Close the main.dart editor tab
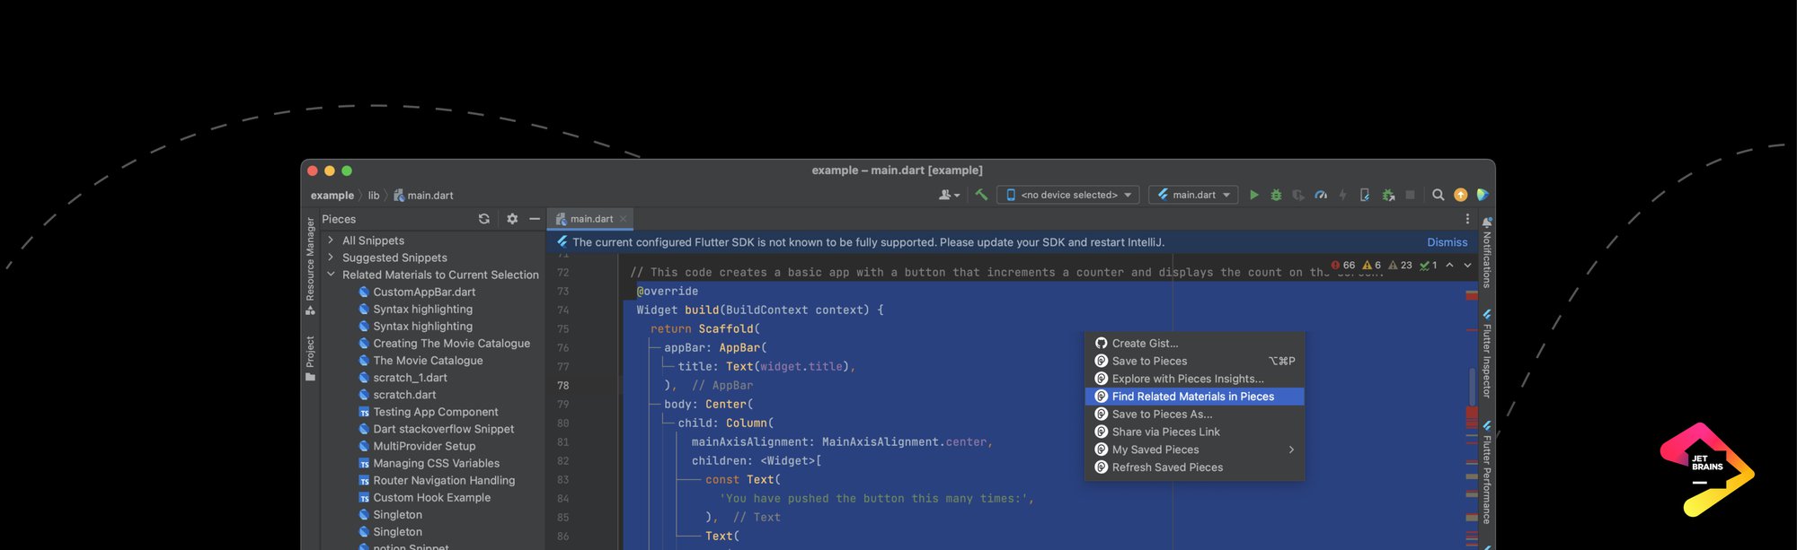 623,219
